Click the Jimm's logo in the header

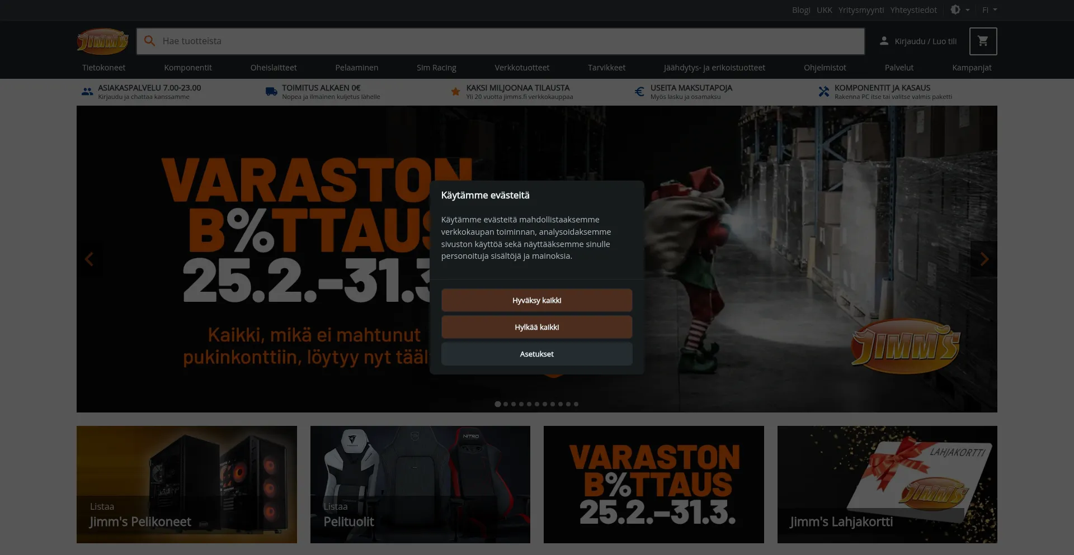pos(103,41)
